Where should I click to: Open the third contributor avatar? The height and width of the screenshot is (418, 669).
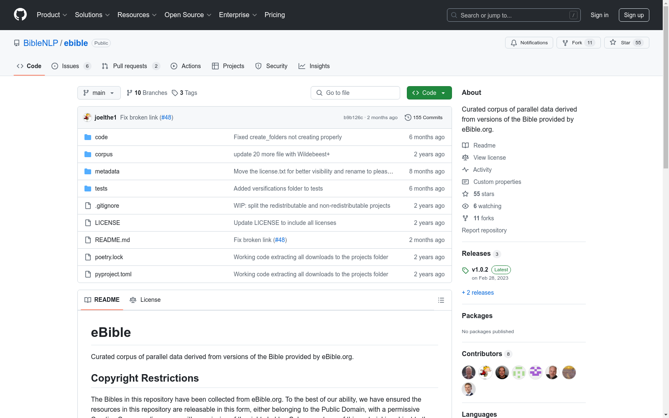502,372
